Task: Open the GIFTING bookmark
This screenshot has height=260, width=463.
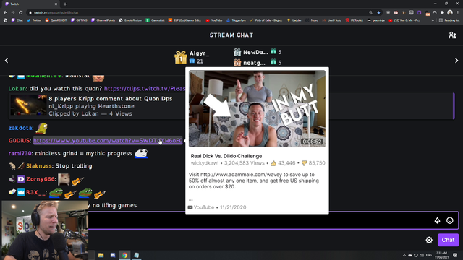Action: point(79,20)
